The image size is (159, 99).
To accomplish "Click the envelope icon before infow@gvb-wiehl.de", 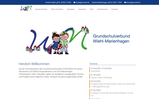I will click(74, 2).
